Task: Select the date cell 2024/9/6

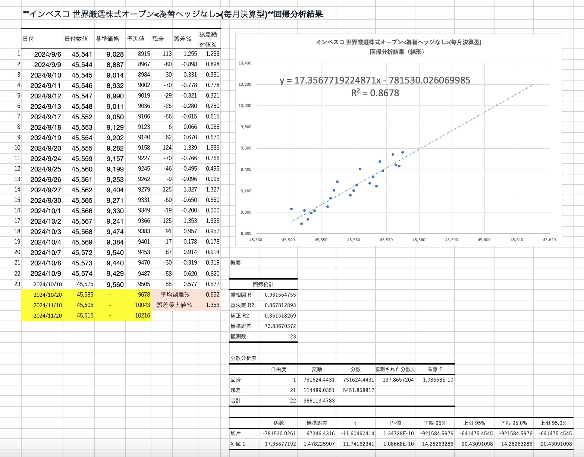Action: click(48, 54)
